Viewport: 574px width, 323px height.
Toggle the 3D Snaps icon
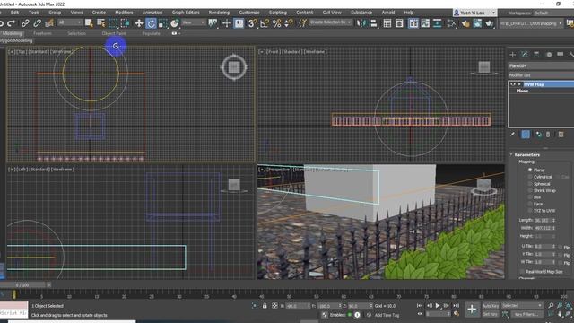pyautogui.click(x=252, y=23)
